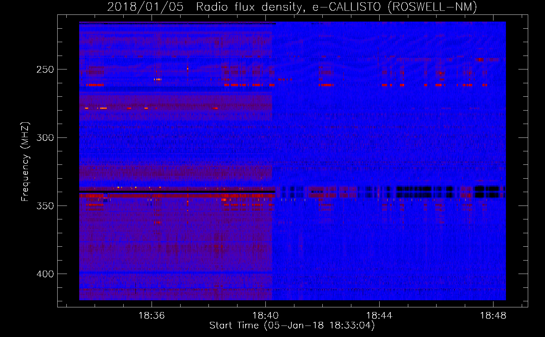Click the 'Start Time (05-Jan-18 18:33:04)' axis label

coord(292,326)
